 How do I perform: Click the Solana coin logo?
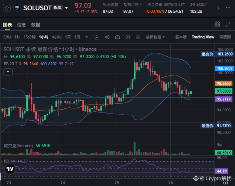point(17,8)
